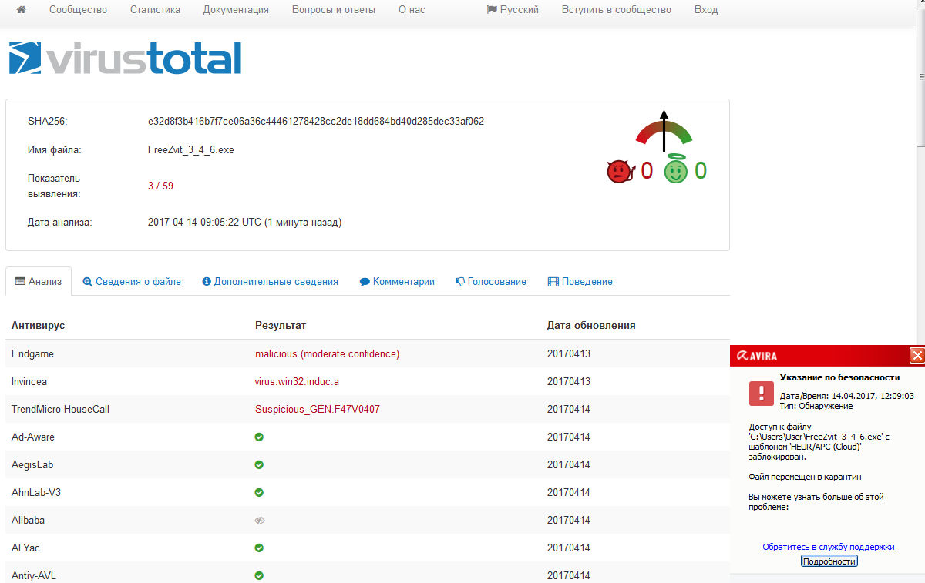This screenshot has width=925, height=583.
Task: Click the Подробности button in Avira
Action: (829, 561)
